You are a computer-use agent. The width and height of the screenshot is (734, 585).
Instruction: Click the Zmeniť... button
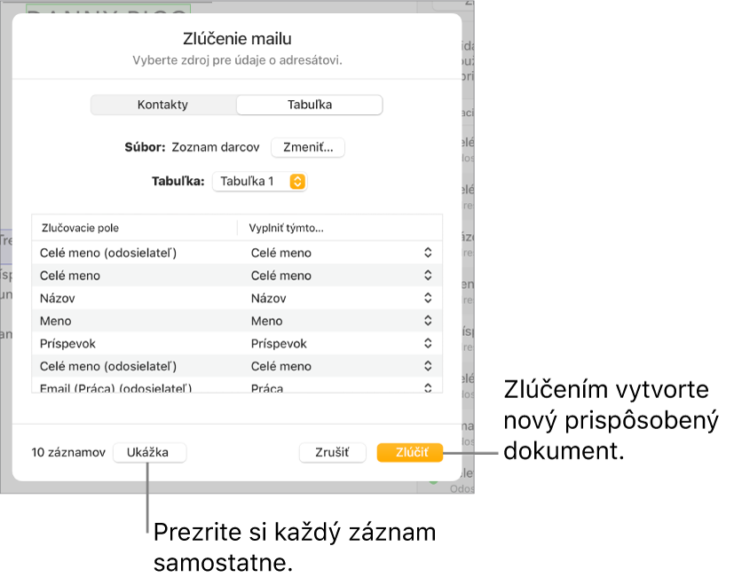click(308, 147)
